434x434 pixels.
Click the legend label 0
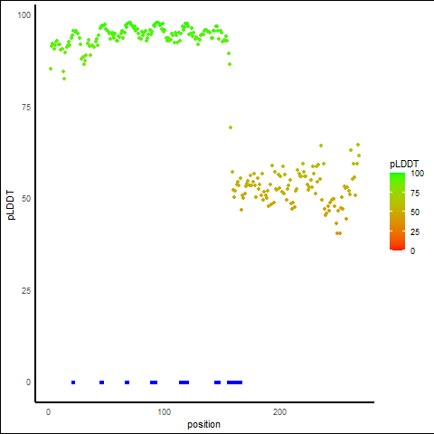pyautogui.click(x=412, y=250)
